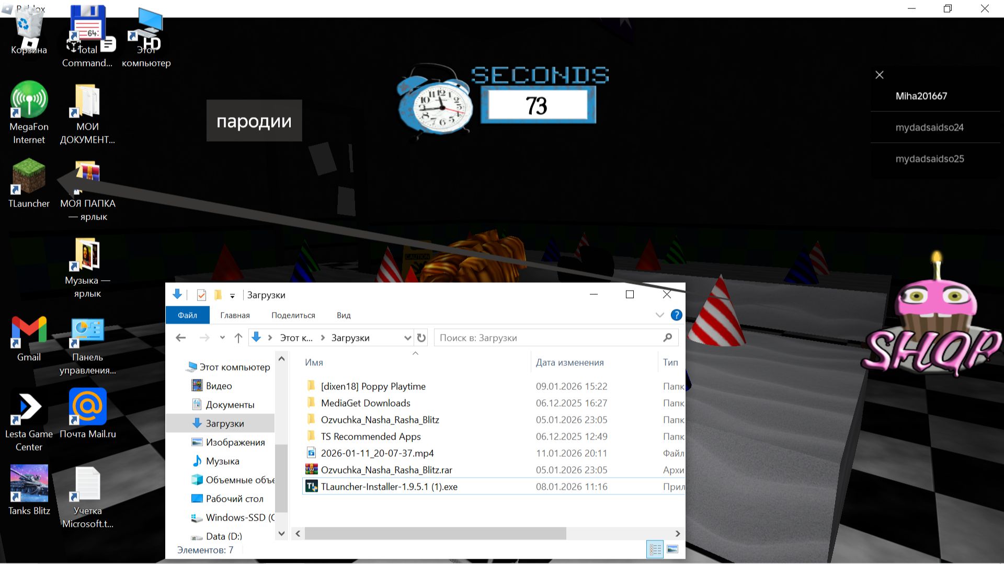Click the file list scroll right arrow

(x=678, y=533)
